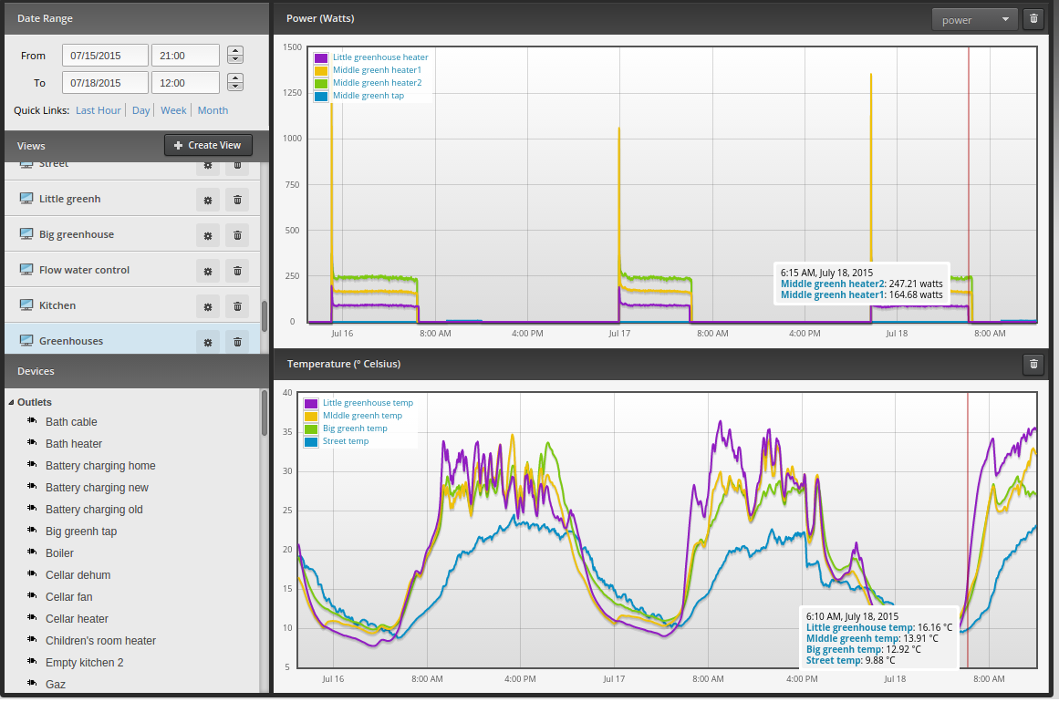Select the Little greenh view
This screenshot has height=702, width=1059.
(x=69, y=199)
